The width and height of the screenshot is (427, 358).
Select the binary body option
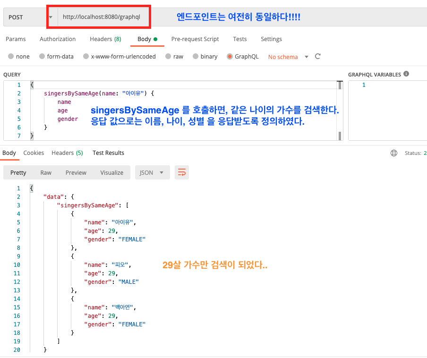pos(205,56)
